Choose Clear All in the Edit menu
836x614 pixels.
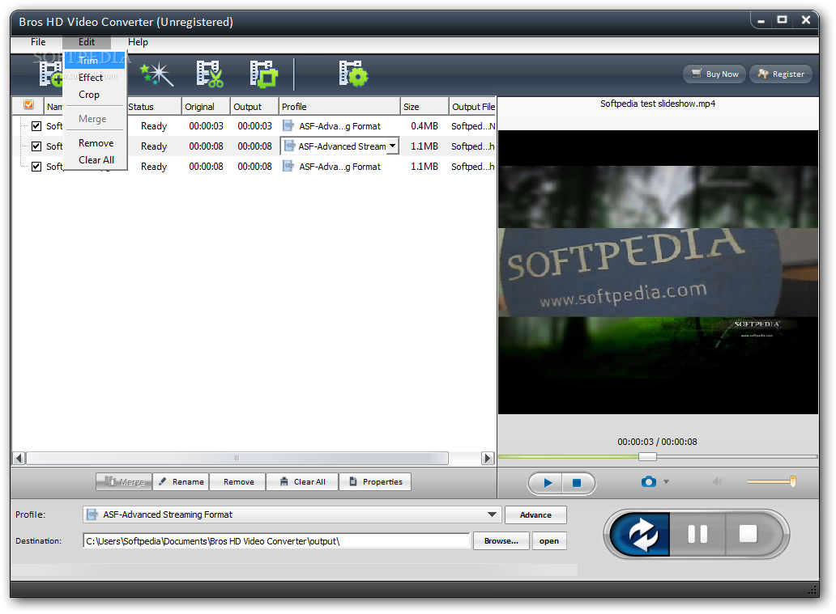tap(95, 160)
